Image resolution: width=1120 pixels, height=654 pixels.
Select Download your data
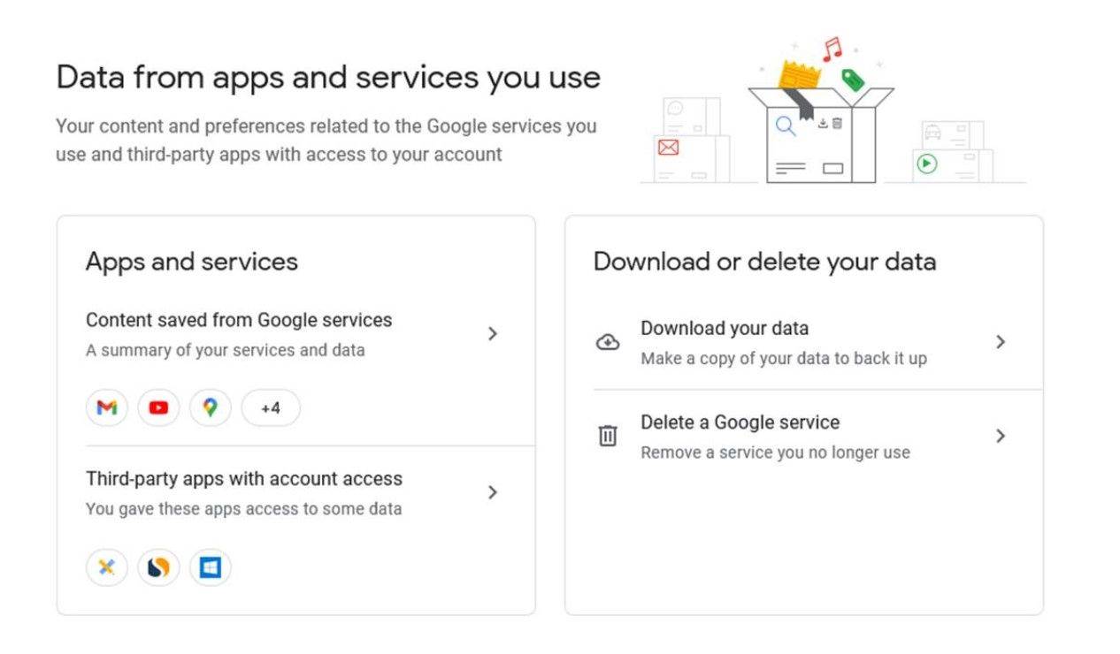725,328
